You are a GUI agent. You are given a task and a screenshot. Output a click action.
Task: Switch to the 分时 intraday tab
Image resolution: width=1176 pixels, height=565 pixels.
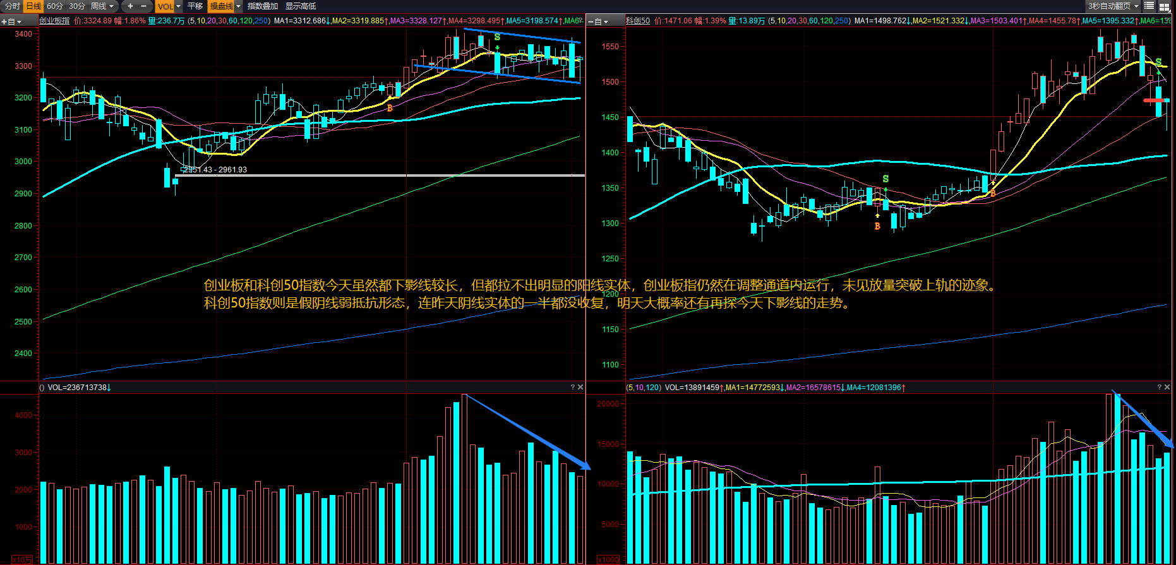(12, 6)
